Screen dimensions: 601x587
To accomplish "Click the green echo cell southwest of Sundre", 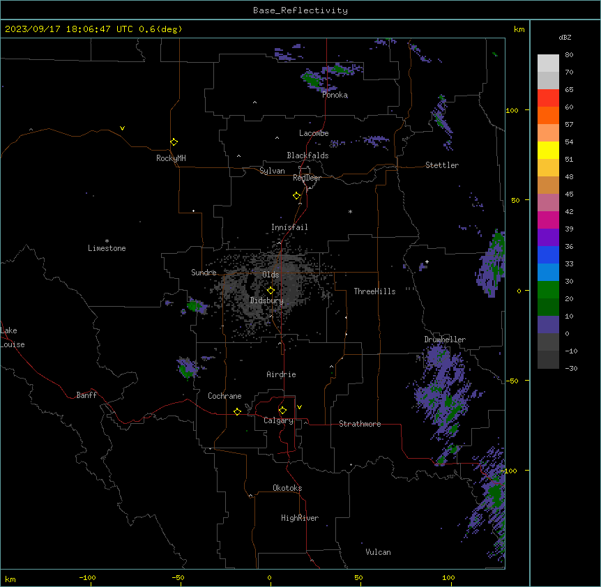I will [x=194, y=306].
